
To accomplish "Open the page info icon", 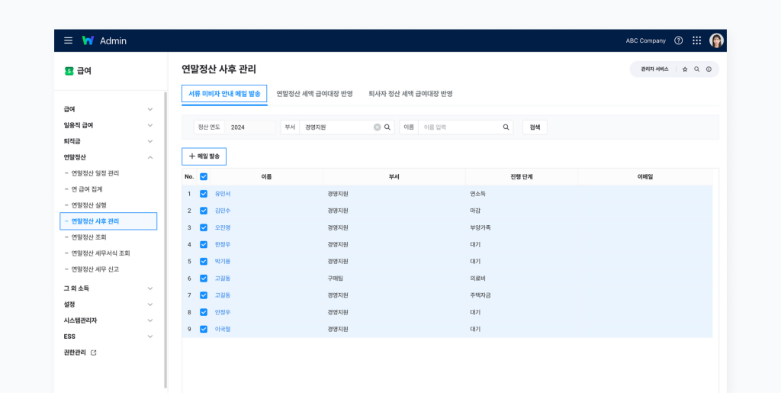I will (x=709, y=69).
